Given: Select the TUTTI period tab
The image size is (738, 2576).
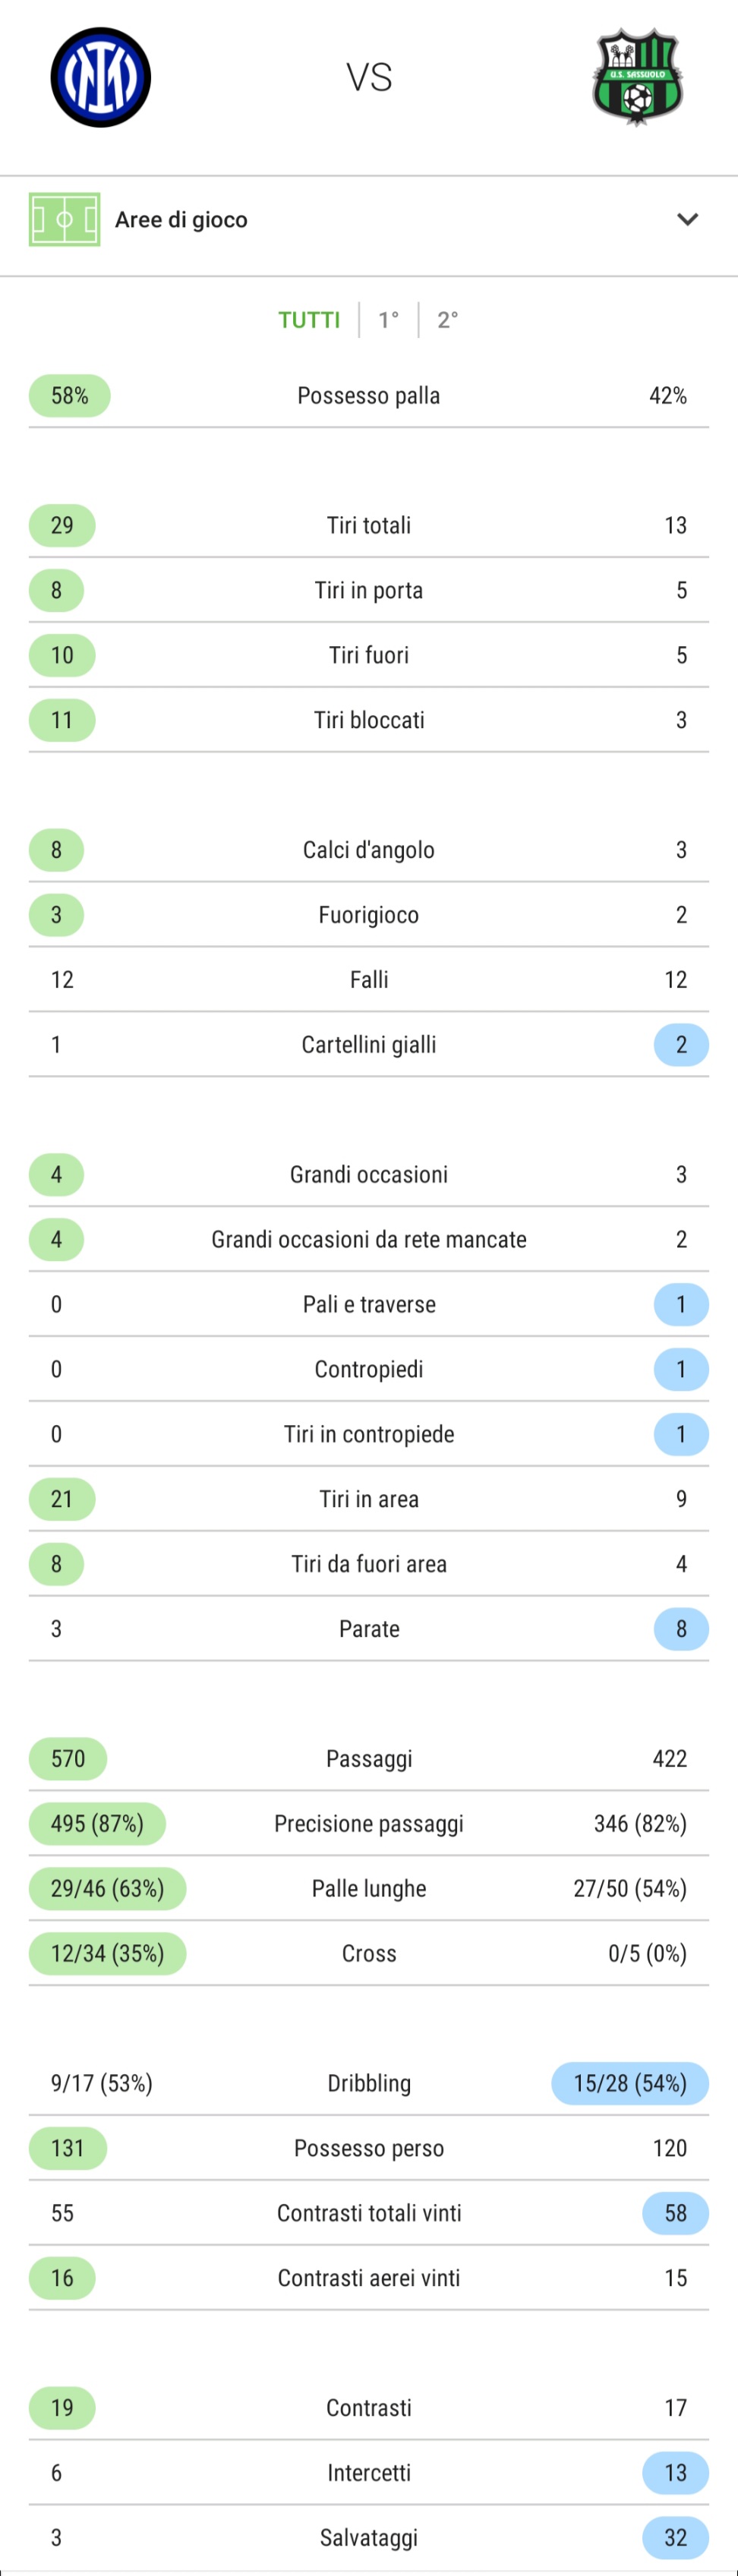Looking at the screenshot, I should [309, 320].
